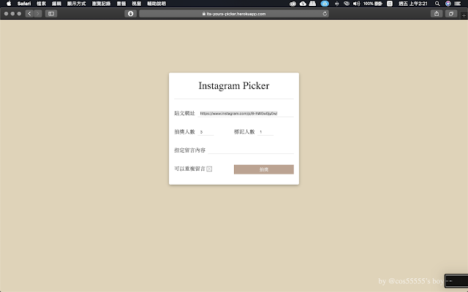Screen dimensions: 468x292
Task: Open Spotlight search
Action: 437,4
